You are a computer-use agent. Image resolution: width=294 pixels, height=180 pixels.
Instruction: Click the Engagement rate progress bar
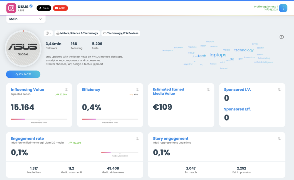pos(120,152)
